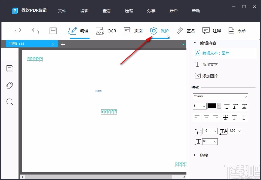Open the OCR tool
Viewport: 261px width, 180px height.
coord(106,31)
